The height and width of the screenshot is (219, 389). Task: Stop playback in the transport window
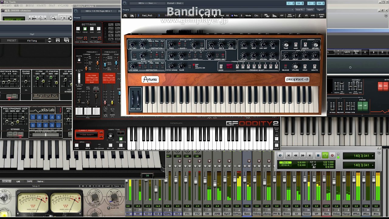point(318,155)
